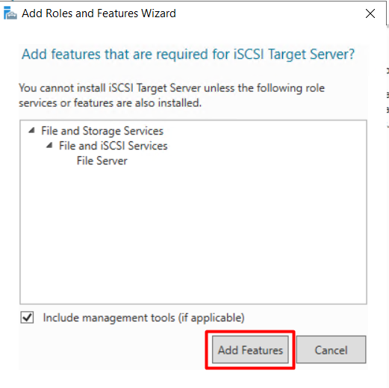Select the File Server entry
389x388 pixels.
(x=102, y=161)
